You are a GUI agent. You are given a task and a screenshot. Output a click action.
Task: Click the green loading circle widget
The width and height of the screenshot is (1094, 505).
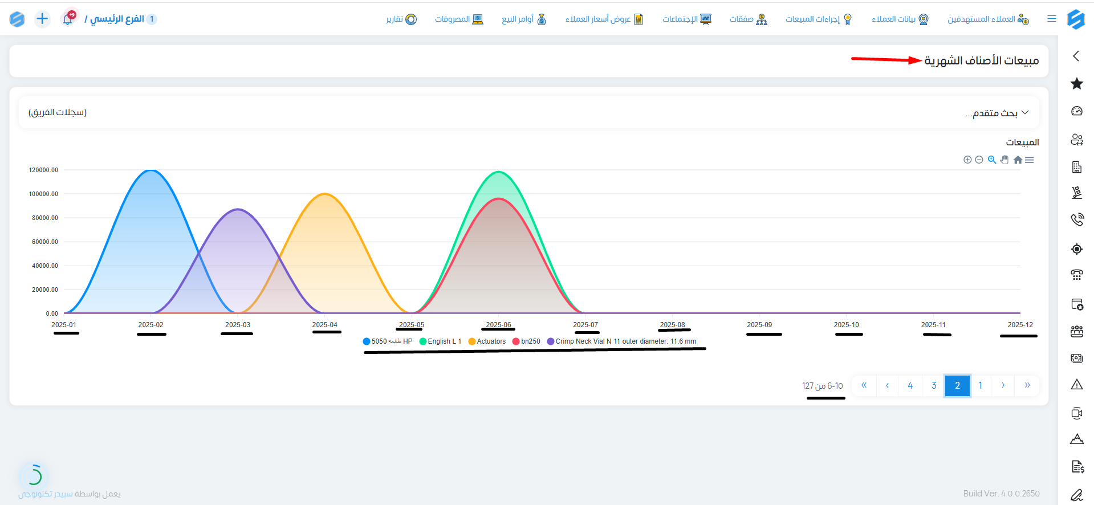[x=34, y=475]
